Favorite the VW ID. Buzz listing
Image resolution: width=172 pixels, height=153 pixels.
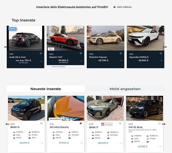pos(159,124)
